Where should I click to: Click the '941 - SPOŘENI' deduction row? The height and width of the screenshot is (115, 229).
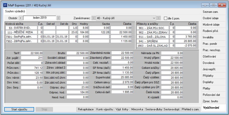[153, 41]
